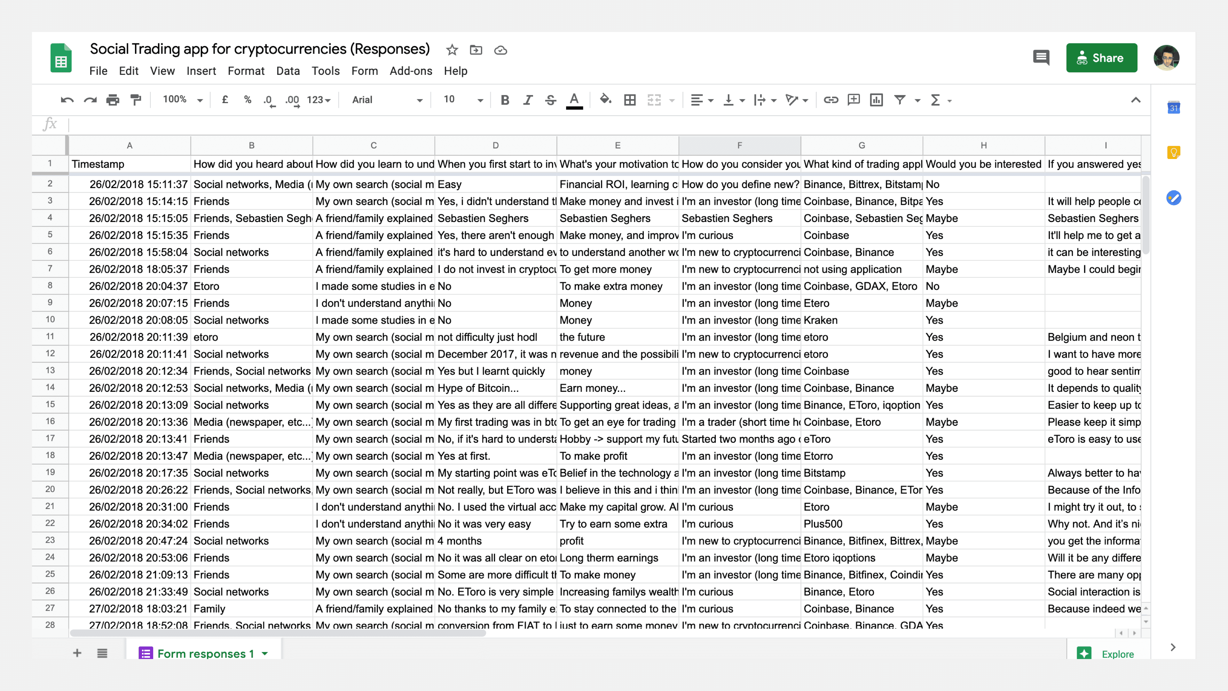Click the green Share button

(x=1101, y=58)
